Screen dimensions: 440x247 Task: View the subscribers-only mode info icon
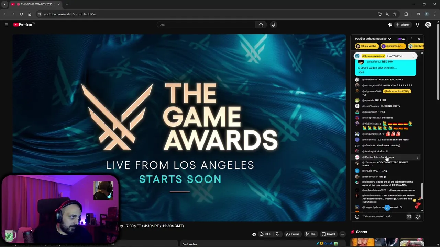click(x=357, y=217)
